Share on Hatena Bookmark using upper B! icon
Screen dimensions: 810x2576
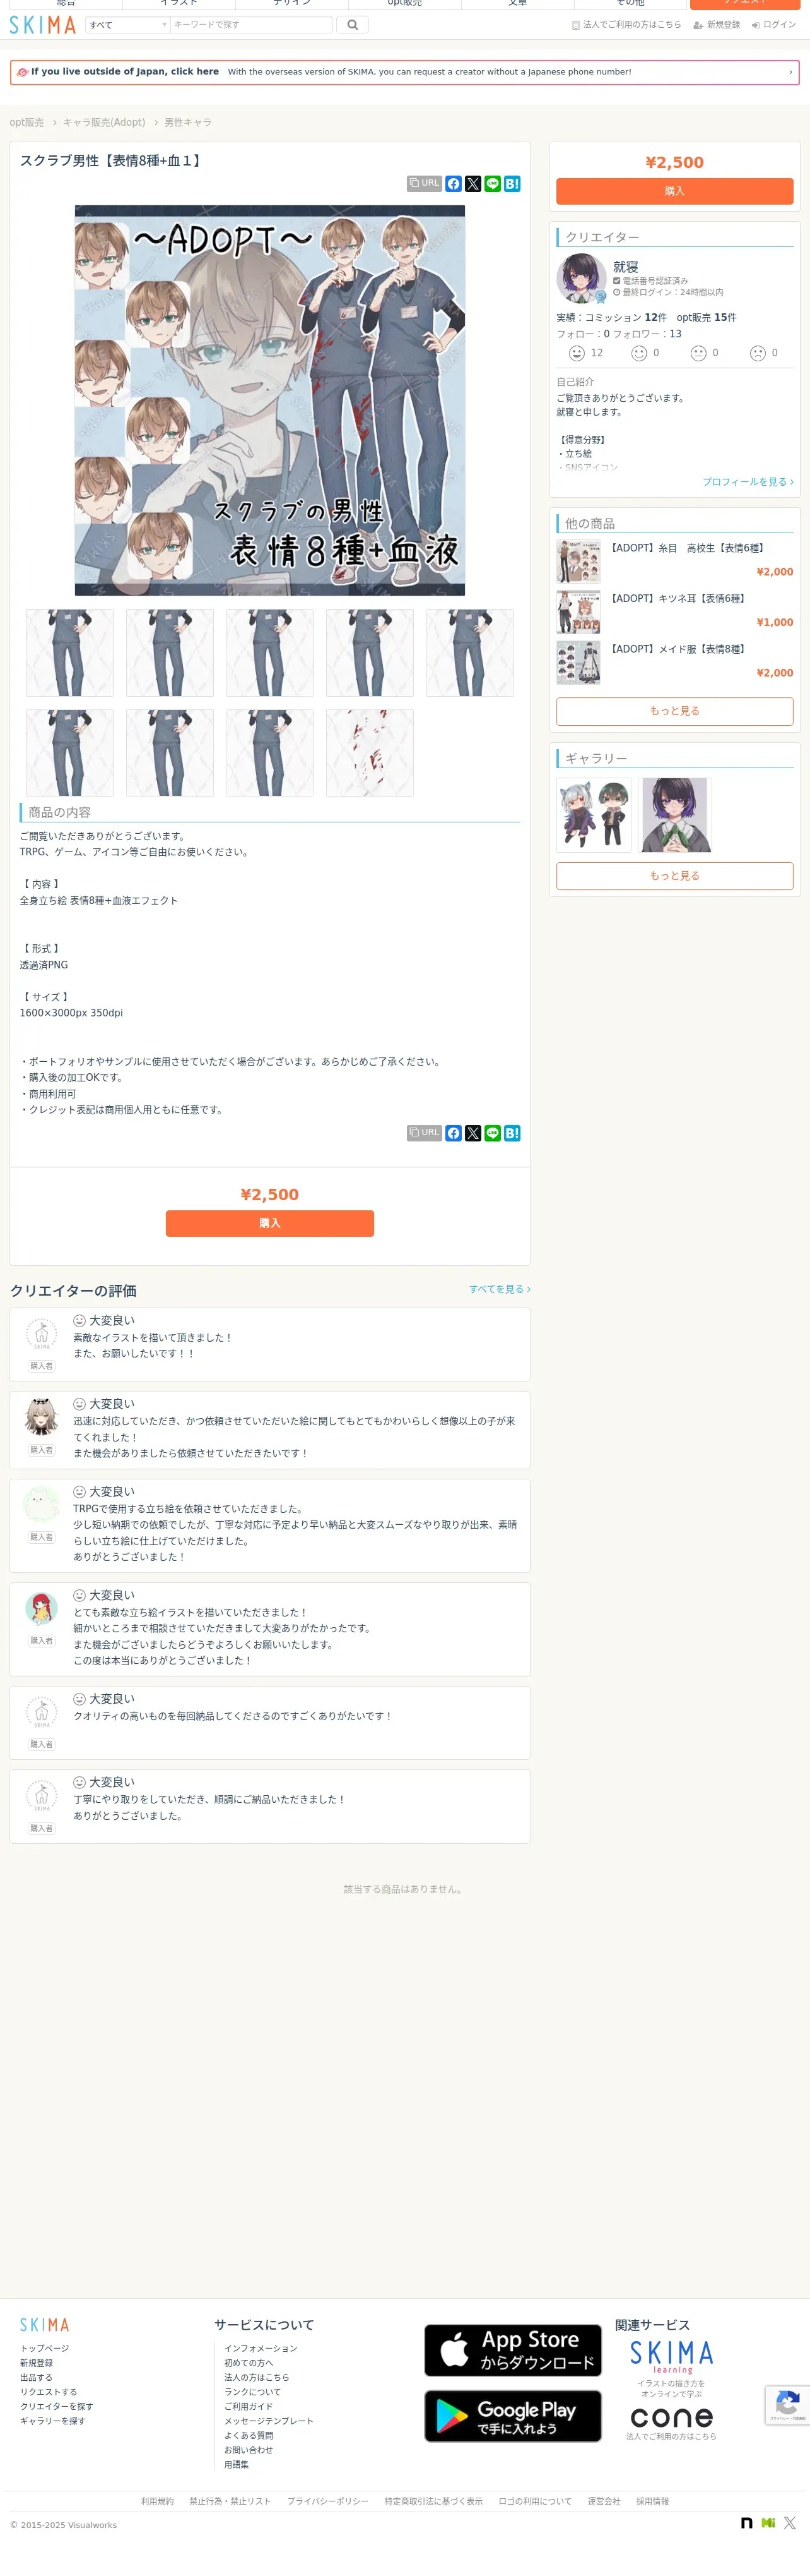point(512,184)
